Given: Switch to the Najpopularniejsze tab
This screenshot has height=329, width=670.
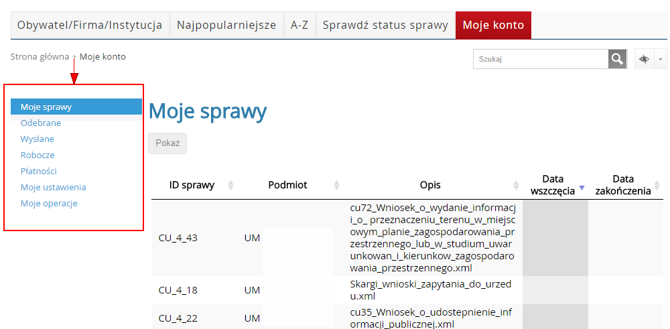Looking at the screenshot, I should 226,25.
